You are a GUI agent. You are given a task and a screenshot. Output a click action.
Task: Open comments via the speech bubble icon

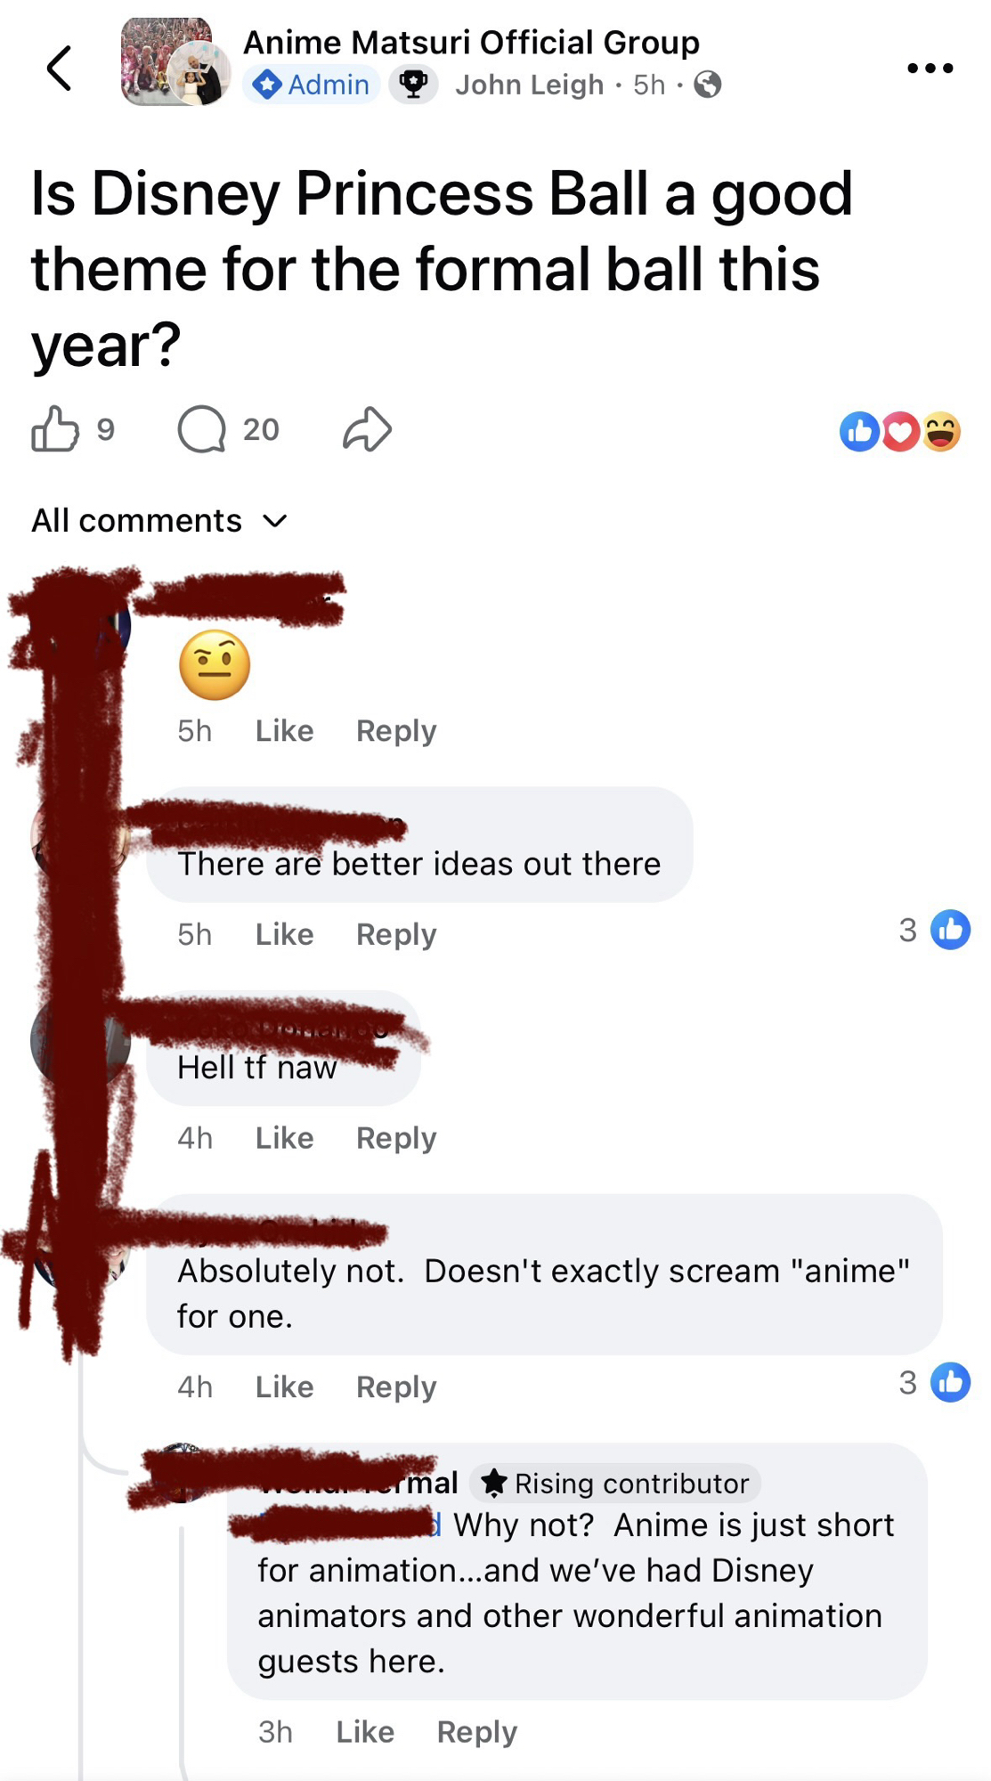(202, 429)
